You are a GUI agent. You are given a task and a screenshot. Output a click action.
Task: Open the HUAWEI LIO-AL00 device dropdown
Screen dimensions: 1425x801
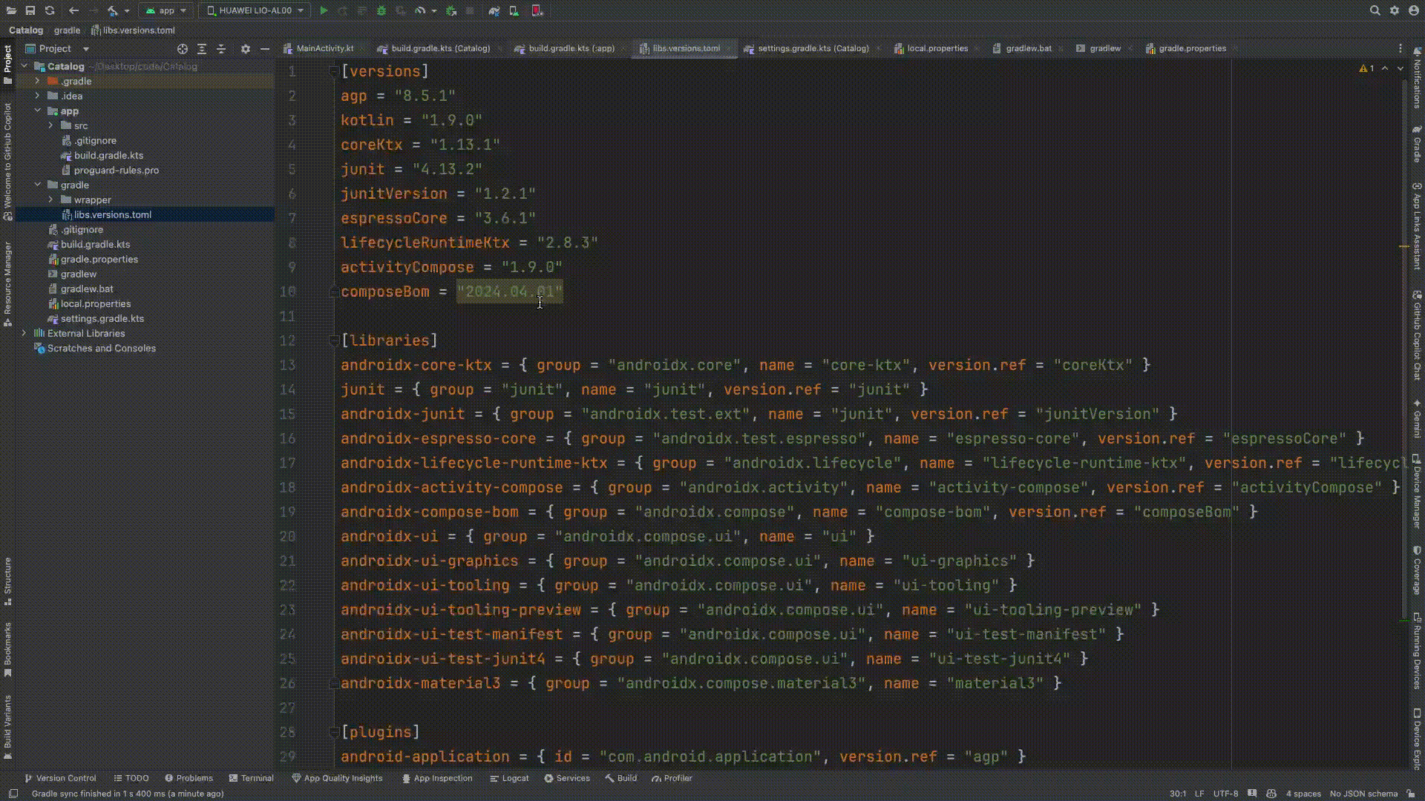[255, 10]
